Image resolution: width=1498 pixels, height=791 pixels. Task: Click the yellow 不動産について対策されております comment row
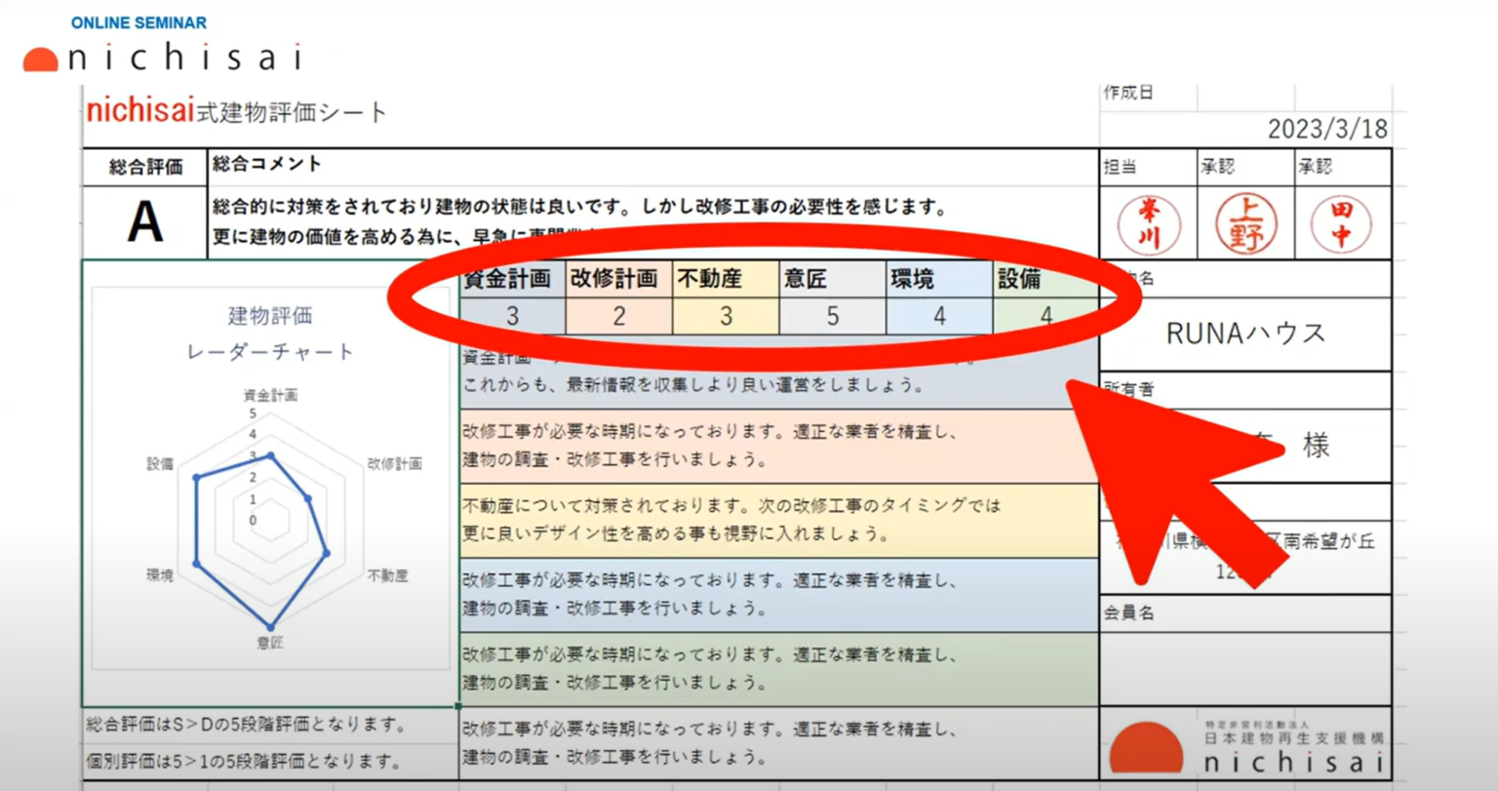tap(779, 520)
